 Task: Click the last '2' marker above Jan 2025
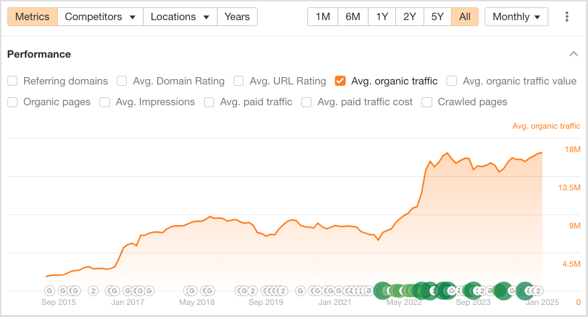pos(538,290)
